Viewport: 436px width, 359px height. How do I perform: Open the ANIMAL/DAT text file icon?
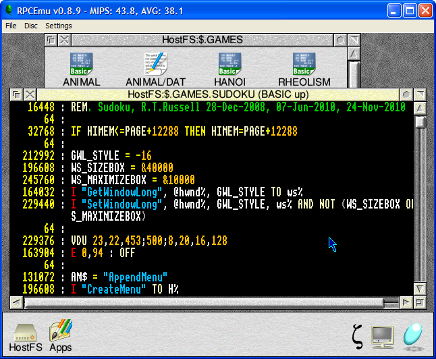point(155,64)
